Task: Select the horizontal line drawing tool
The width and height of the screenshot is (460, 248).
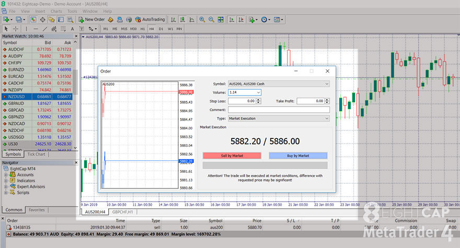Action: click(x=36, y=29)
